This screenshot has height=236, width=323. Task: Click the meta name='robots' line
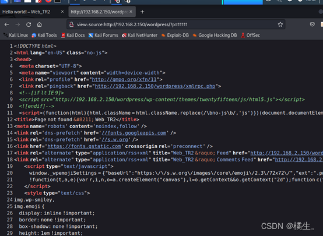pyautogui.click(x=80, y=126)
